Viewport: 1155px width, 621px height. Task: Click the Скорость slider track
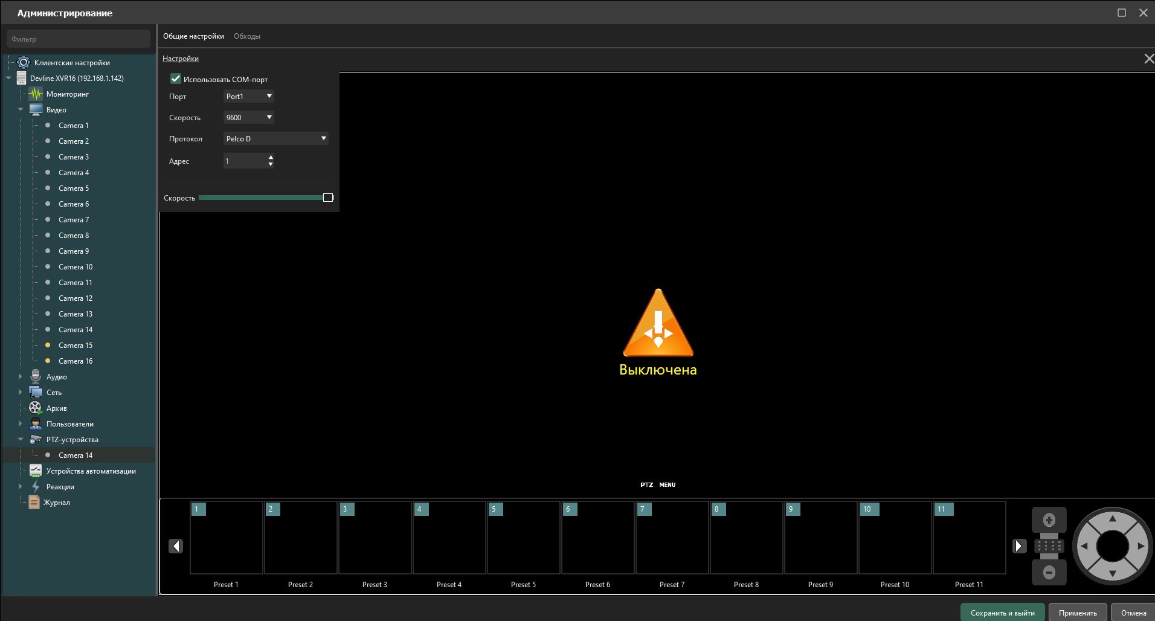point(261,198)
